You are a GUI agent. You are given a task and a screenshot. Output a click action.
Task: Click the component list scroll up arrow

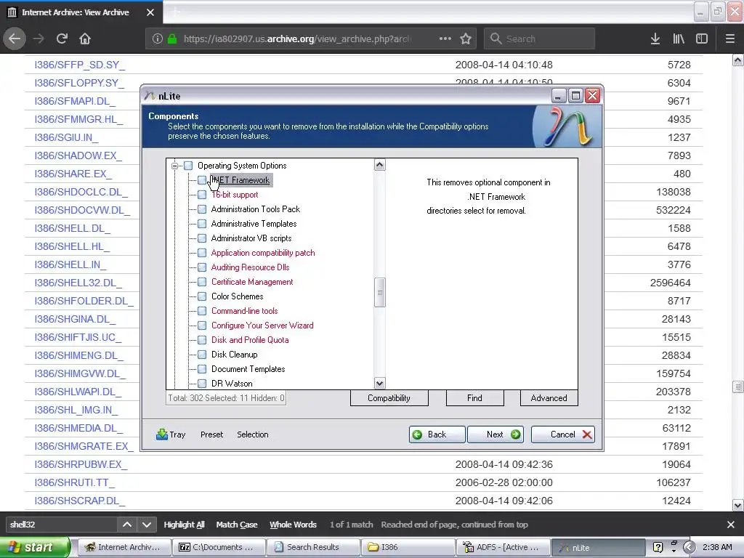[379, 165]
